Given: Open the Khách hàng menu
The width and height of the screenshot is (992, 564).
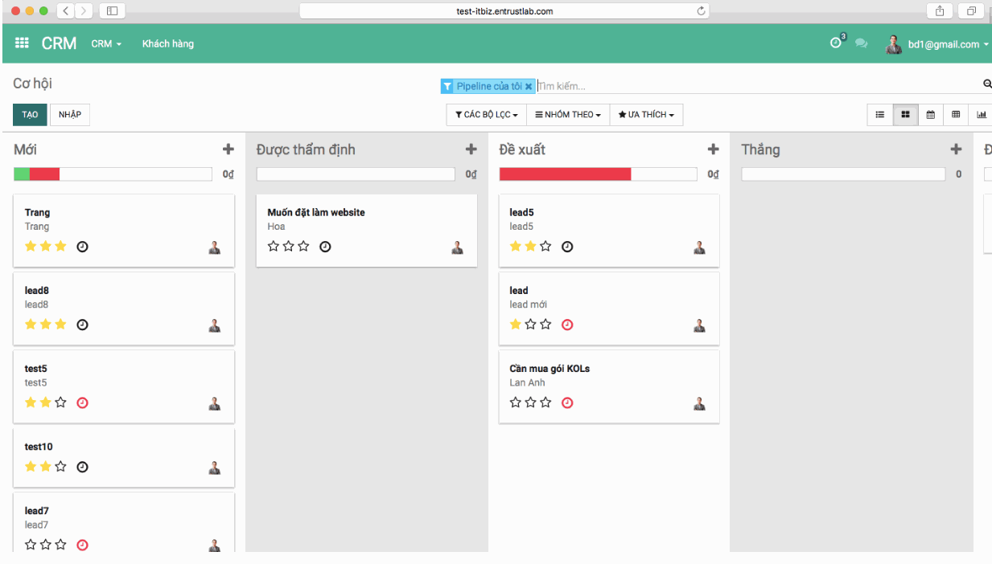Looking at the screenshot, I should (x=167, y=44).
